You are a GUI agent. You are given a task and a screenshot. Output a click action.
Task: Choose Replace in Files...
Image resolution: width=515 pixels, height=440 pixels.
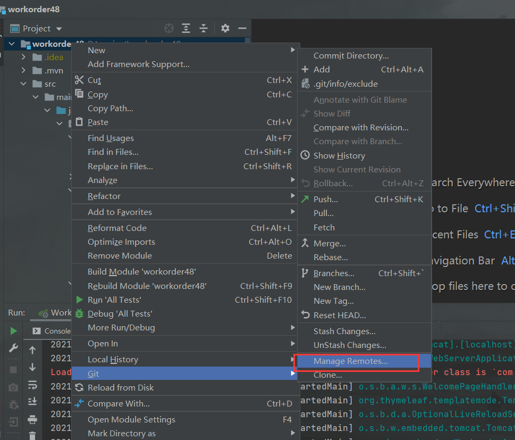(x=184, y=167)
